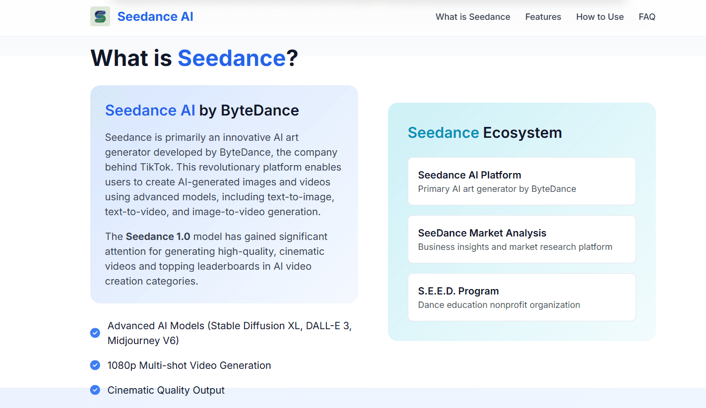This screenshot has height=408, width=706.
Task: Jump to the FAQ navigation link
Action: (646, 17)
